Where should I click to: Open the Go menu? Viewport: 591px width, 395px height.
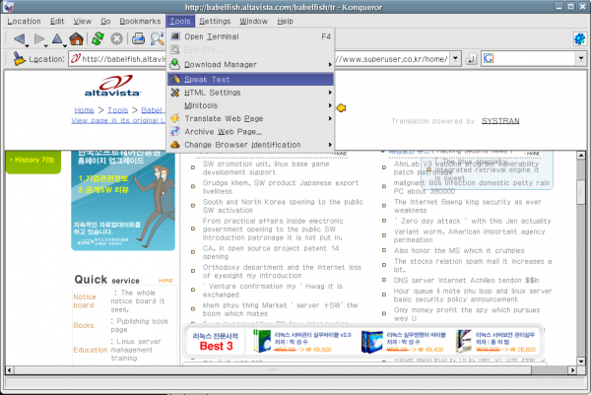pos(105,21)
